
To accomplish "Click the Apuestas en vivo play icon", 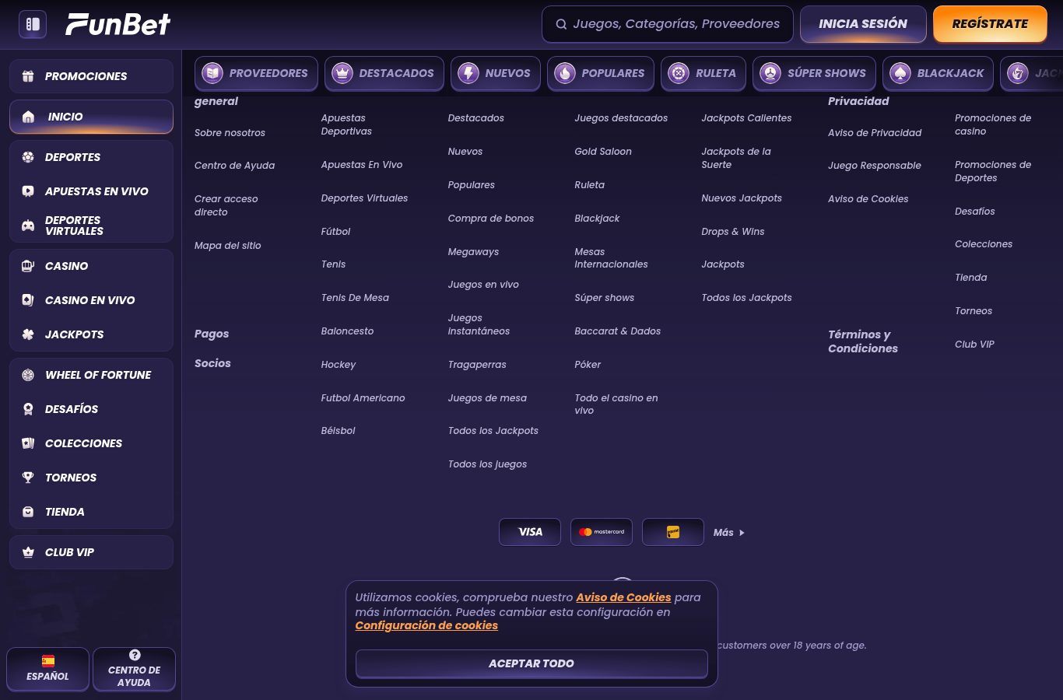I will point(28,191).
